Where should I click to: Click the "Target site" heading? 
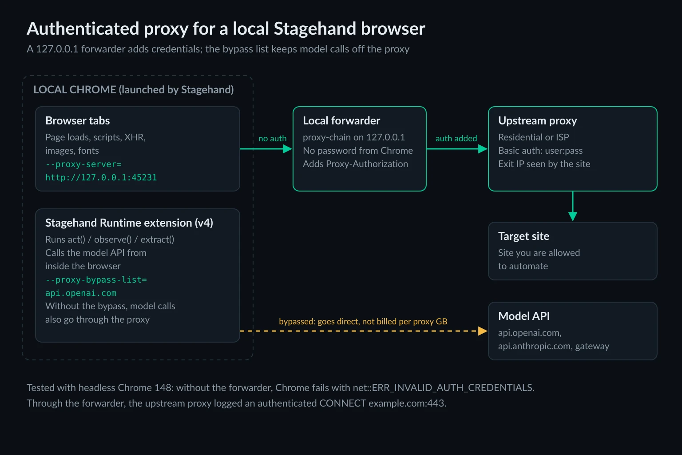click(524, 236)
